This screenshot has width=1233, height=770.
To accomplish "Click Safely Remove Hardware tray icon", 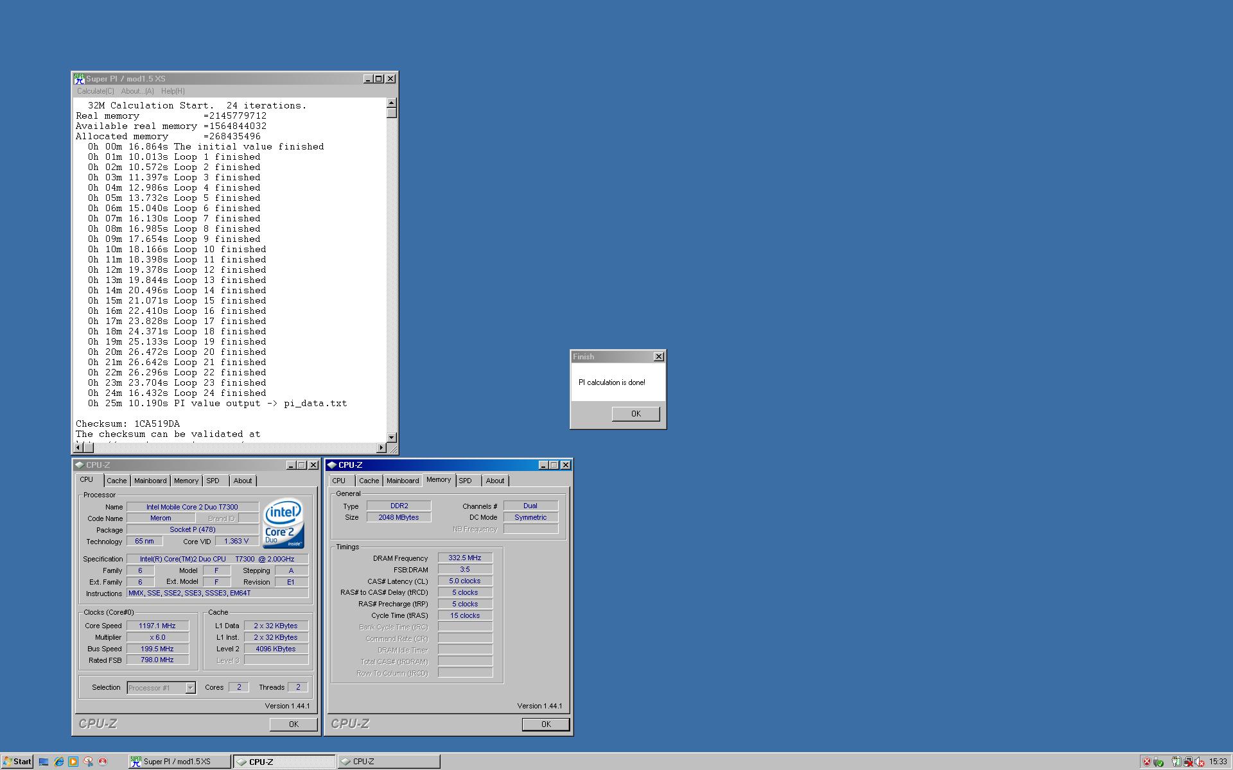I will pos(1159,762).
